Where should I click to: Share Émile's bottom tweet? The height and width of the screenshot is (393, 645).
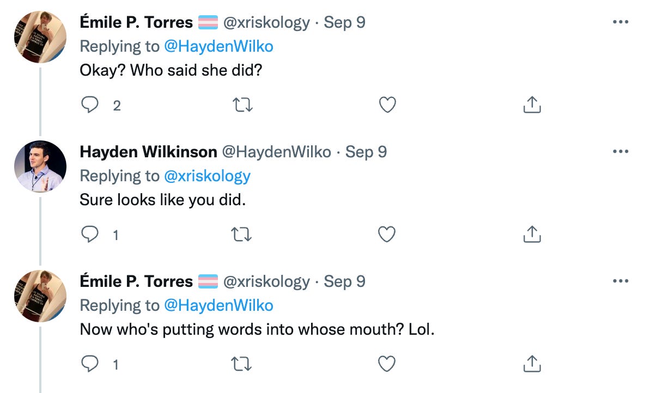531,363
